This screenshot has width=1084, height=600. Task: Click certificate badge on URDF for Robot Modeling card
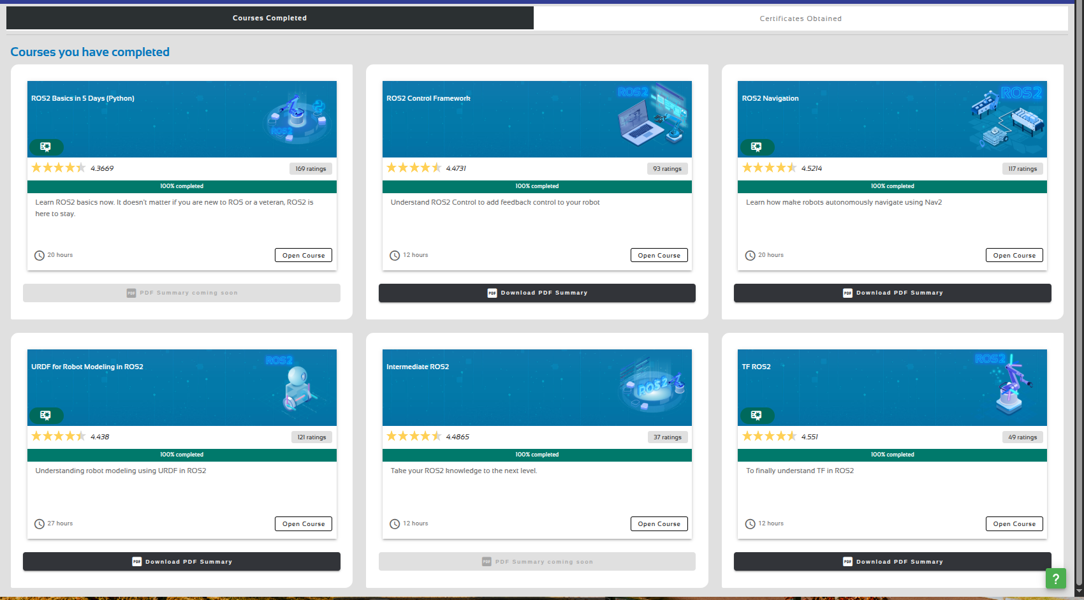pos(46,415)
